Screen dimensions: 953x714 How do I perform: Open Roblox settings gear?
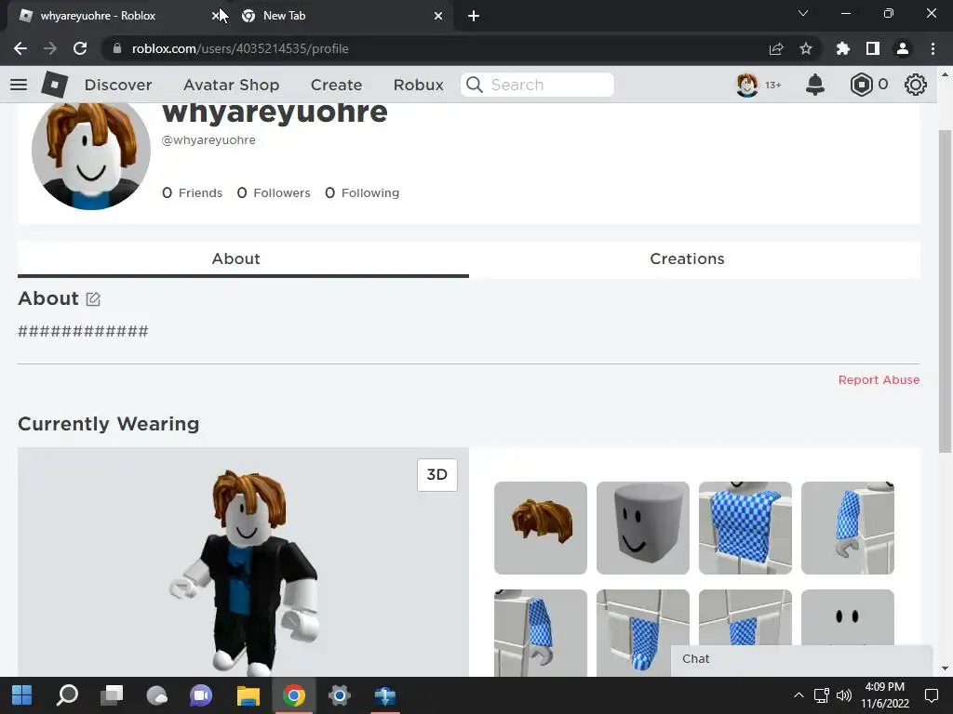click(x=916, y=85)
